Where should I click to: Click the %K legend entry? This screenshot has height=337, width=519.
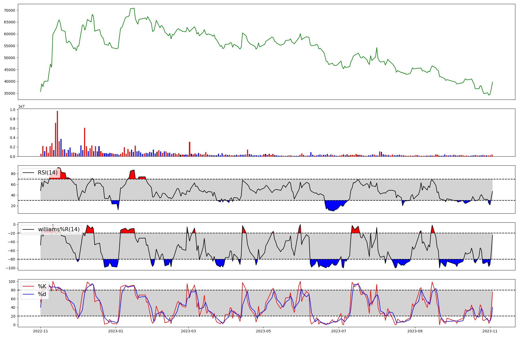(x=42, y=286)
